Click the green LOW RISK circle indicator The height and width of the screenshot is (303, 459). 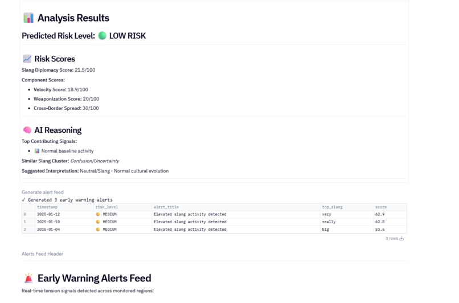(x=102, y=36)
